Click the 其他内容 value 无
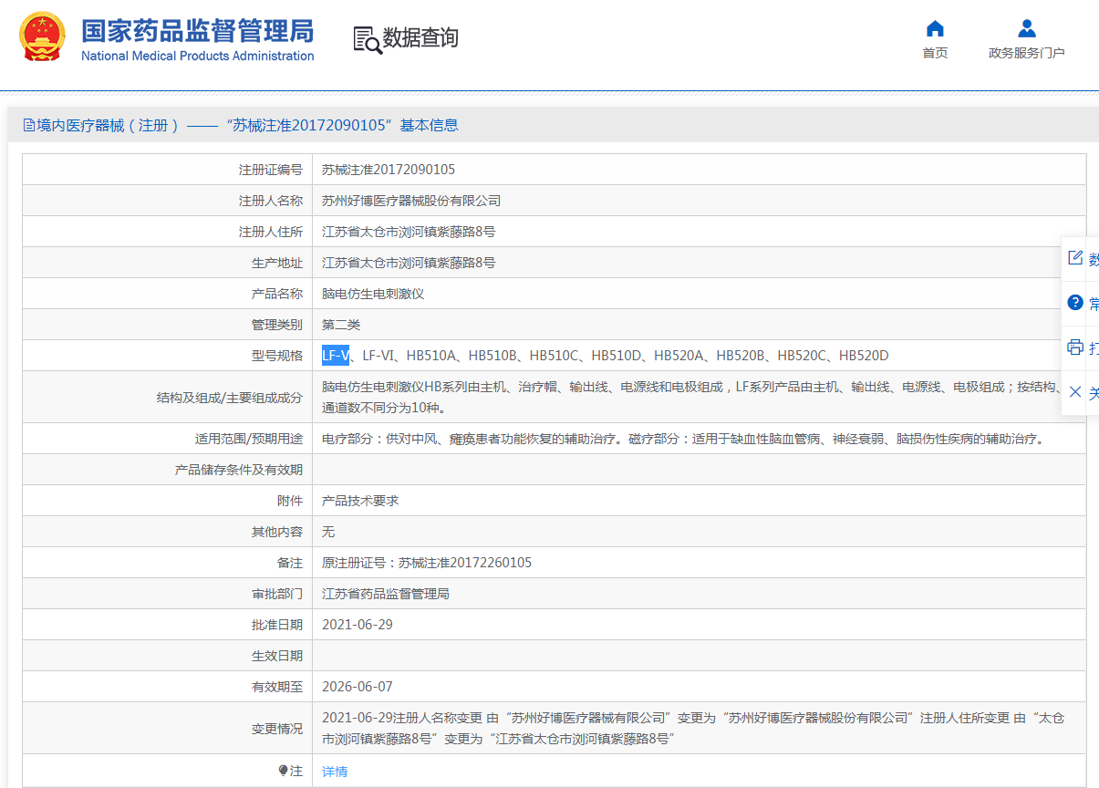 328,532
